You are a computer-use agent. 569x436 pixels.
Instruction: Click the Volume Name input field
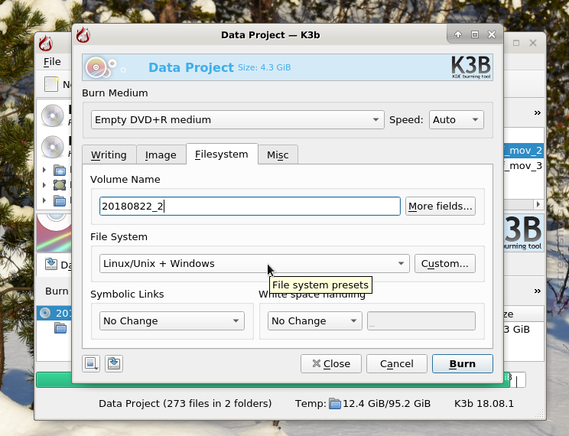[x=250, y=207]
